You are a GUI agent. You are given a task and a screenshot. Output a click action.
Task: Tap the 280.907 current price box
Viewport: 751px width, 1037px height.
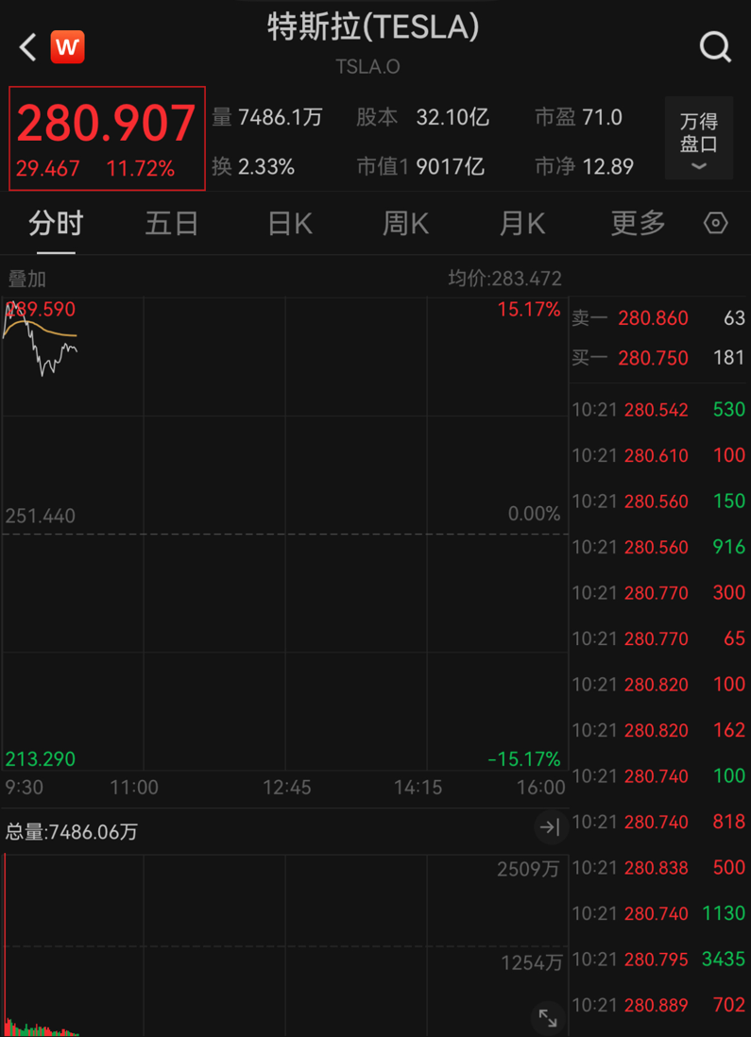107,138
